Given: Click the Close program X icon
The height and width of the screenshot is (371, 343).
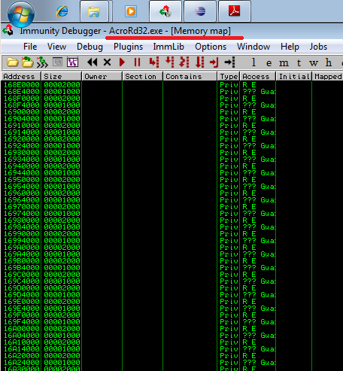Looking at the screenshot, I should (x=107, y=62).
